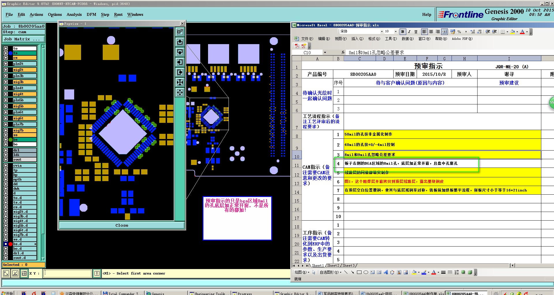Toggle display box for layer 'sig6t'
The width and height of the screenshot is (554, 295).
coord(6,118)
